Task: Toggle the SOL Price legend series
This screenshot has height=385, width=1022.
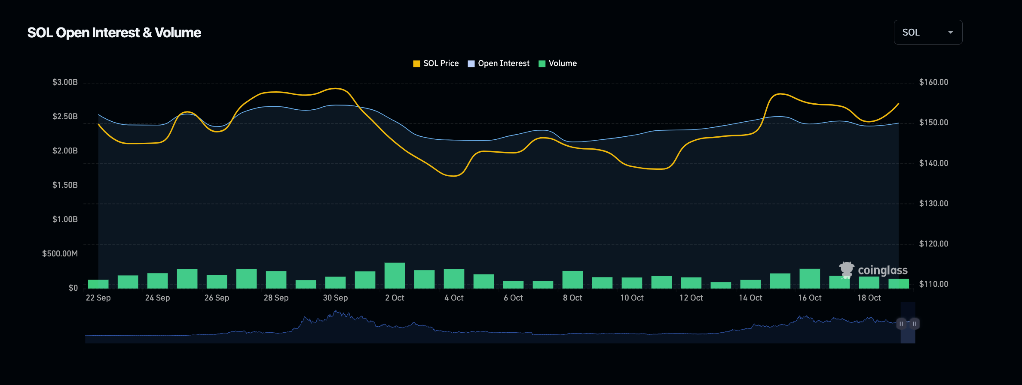Action: pos(436,63)
